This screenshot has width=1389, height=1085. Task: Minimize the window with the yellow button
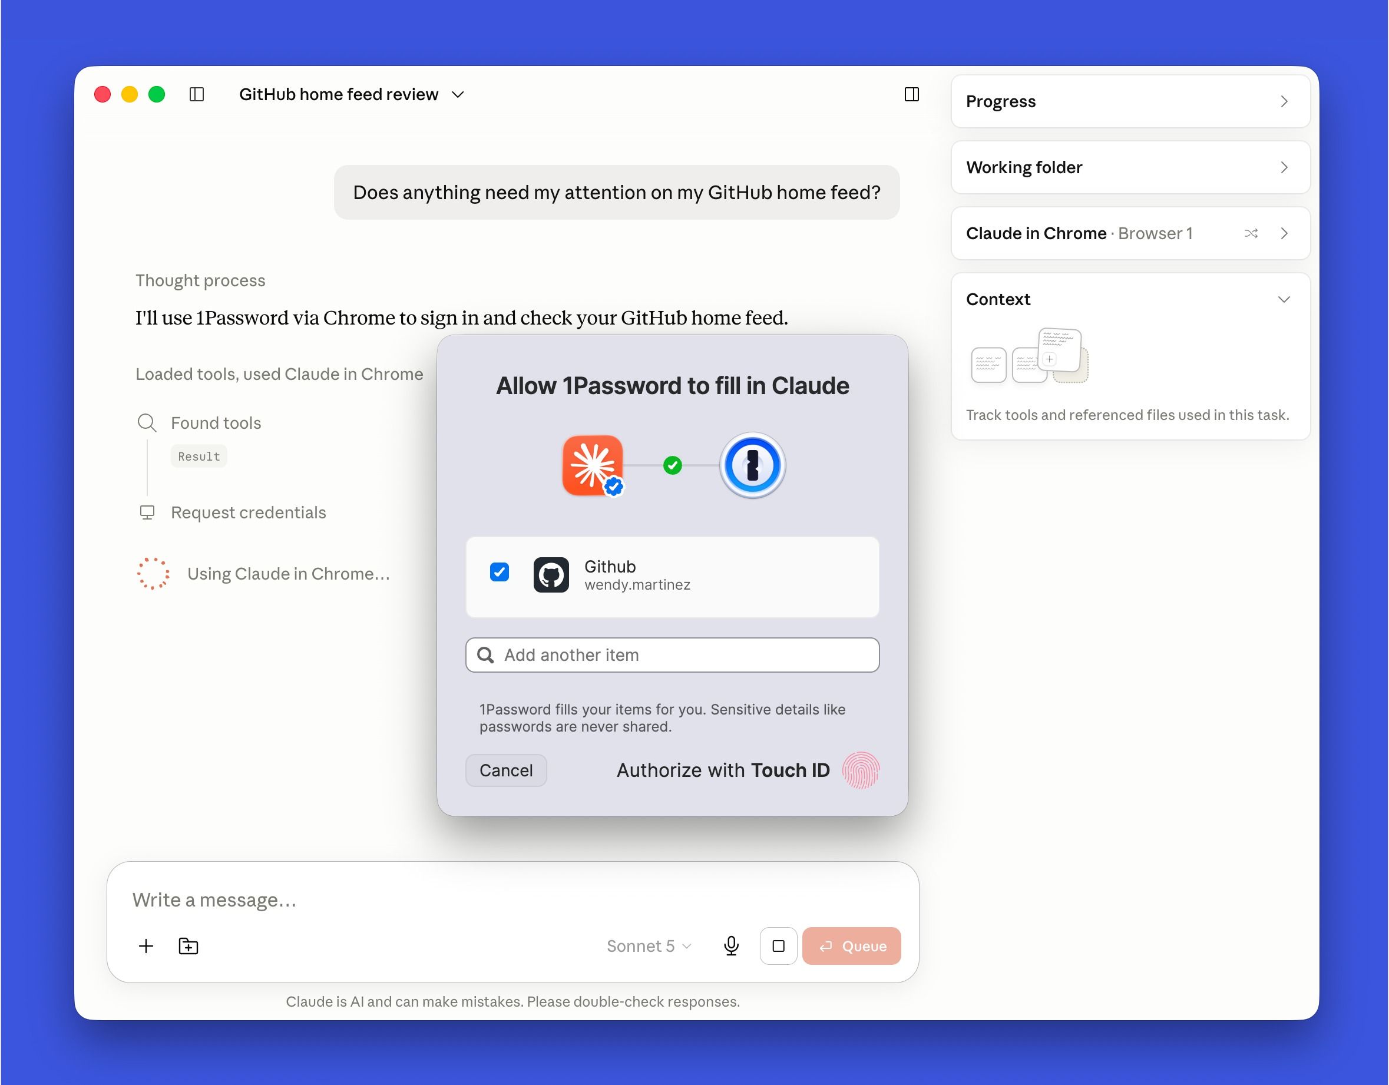(130, 94)
